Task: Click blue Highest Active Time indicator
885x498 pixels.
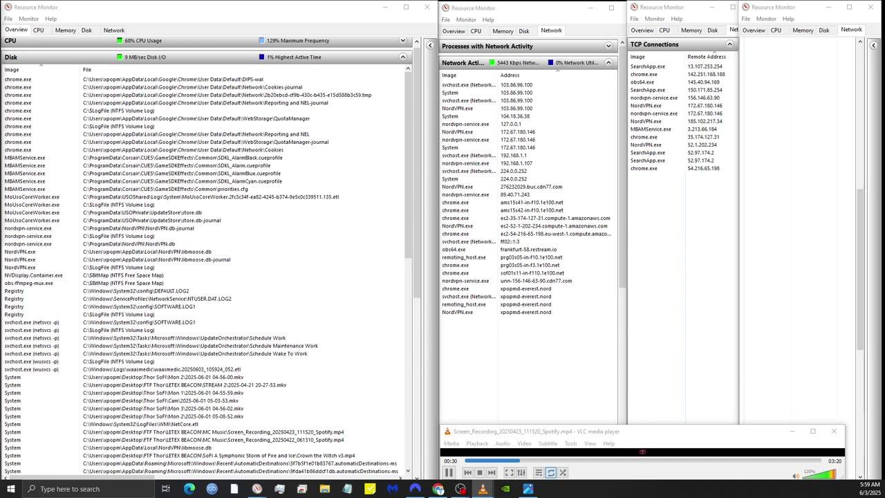Action: click(x=261, y=57)
